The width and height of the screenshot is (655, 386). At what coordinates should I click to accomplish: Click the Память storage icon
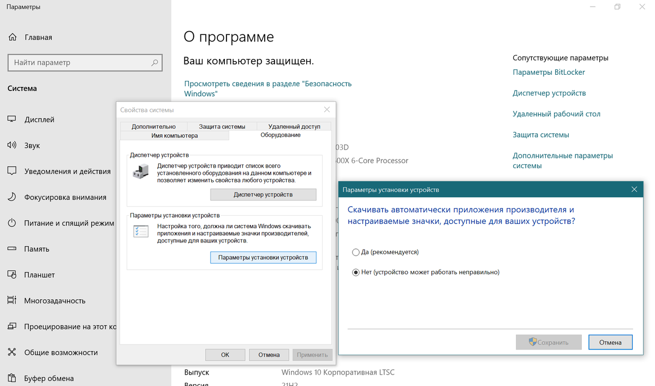tap(12, 248)
